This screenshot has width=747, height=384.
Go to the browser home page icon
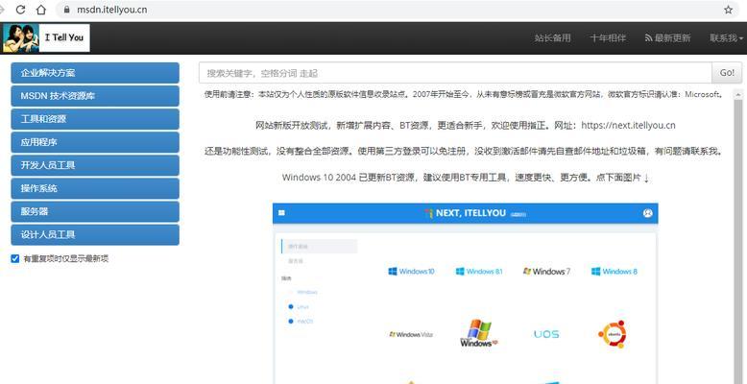pos(41,10)
